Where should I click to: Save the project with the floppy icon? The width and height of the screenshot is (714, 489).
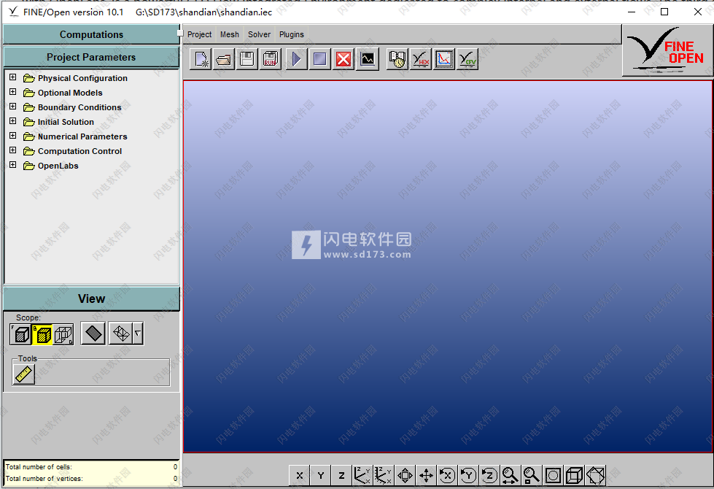[247, 59]
